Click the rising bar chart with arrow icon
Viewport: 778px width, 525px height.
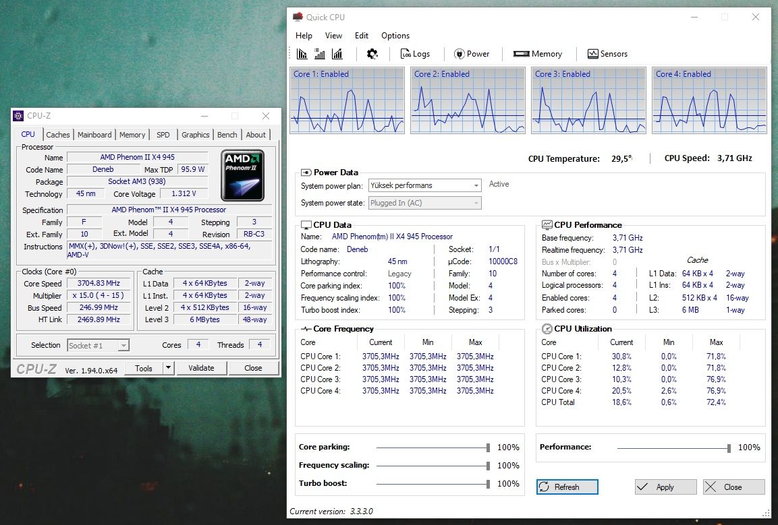pos(337,53)
